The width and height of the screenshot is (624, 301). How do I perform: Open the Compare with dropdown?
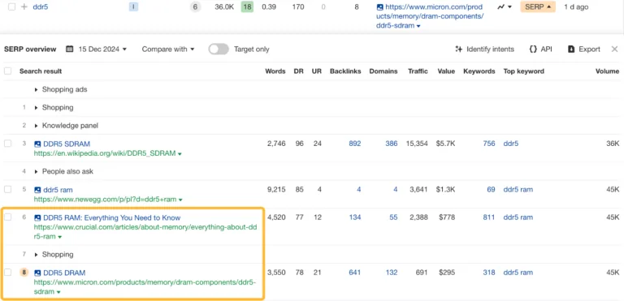pyautogui.click(x=168, y=49)
